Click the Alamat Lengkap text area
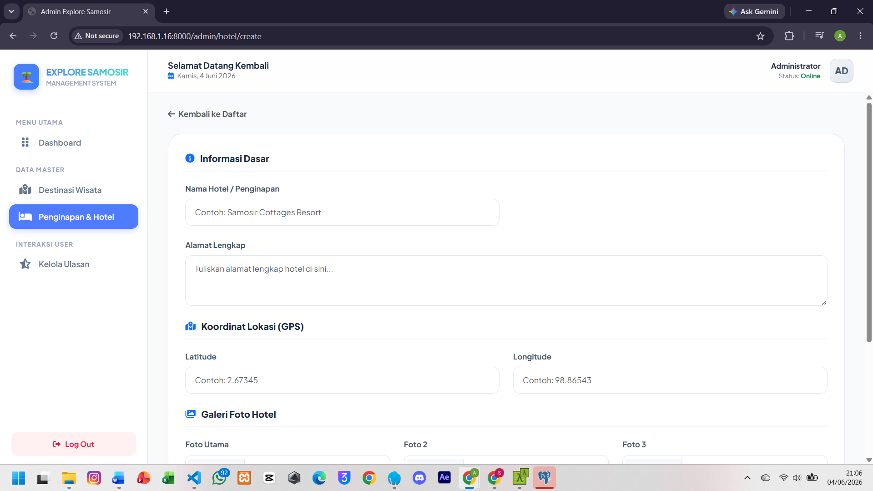This screenshot has height=491, width=873. 506,280
